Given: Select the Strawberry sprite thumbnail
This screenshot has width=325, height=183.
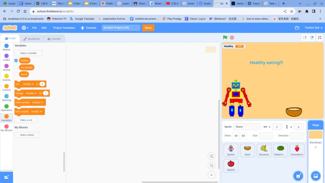Looking at the screenshot, I should [297, 150].
